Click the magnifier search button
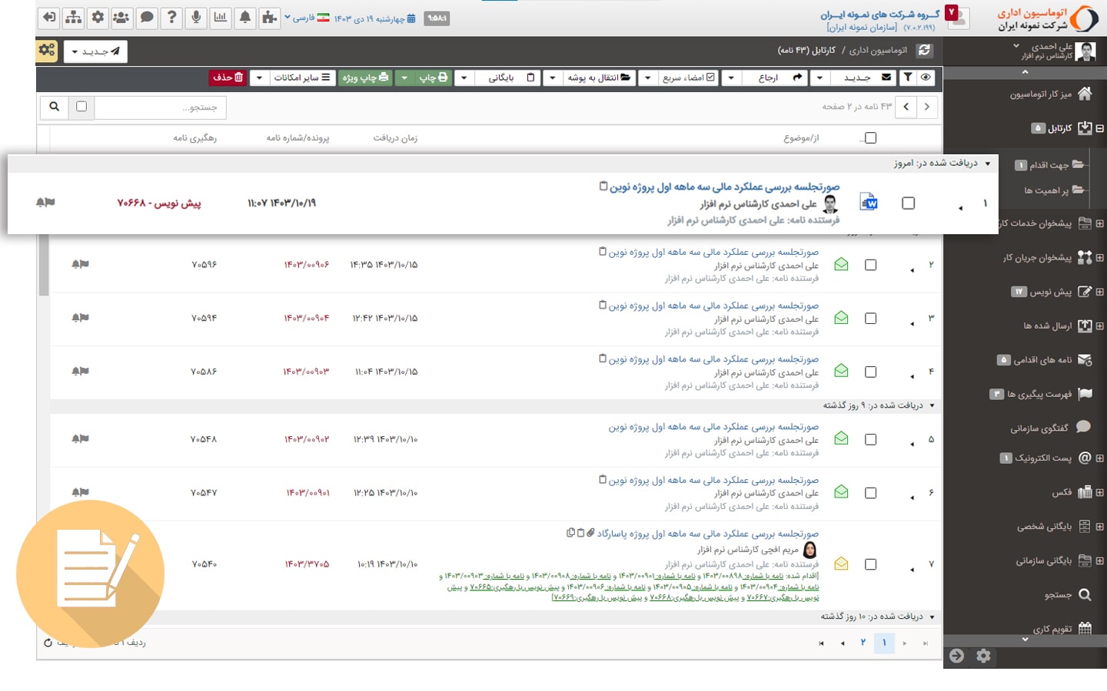 coord(55,107)
